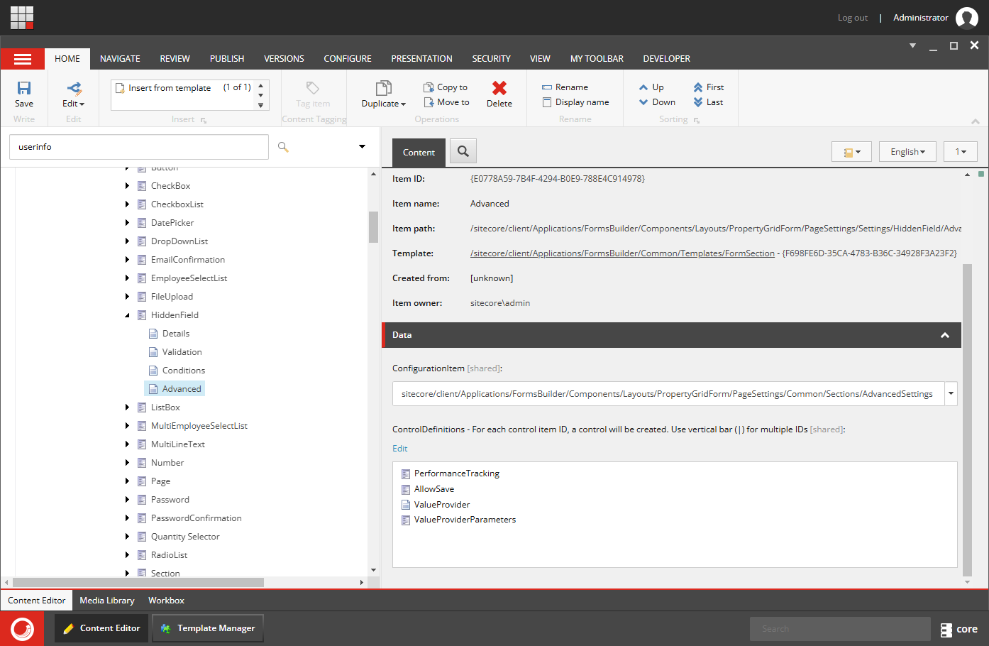Open the PUBLISH ribbon tab
Viewport: 989px width, 646px height.
click(x=227, y=59)
